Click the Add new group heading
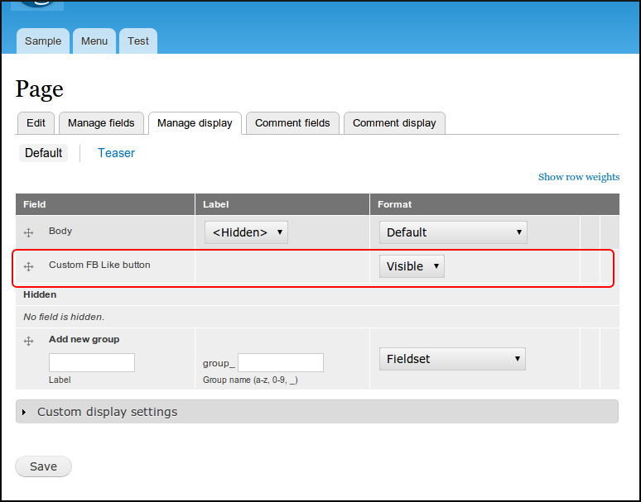 [84, 340]
